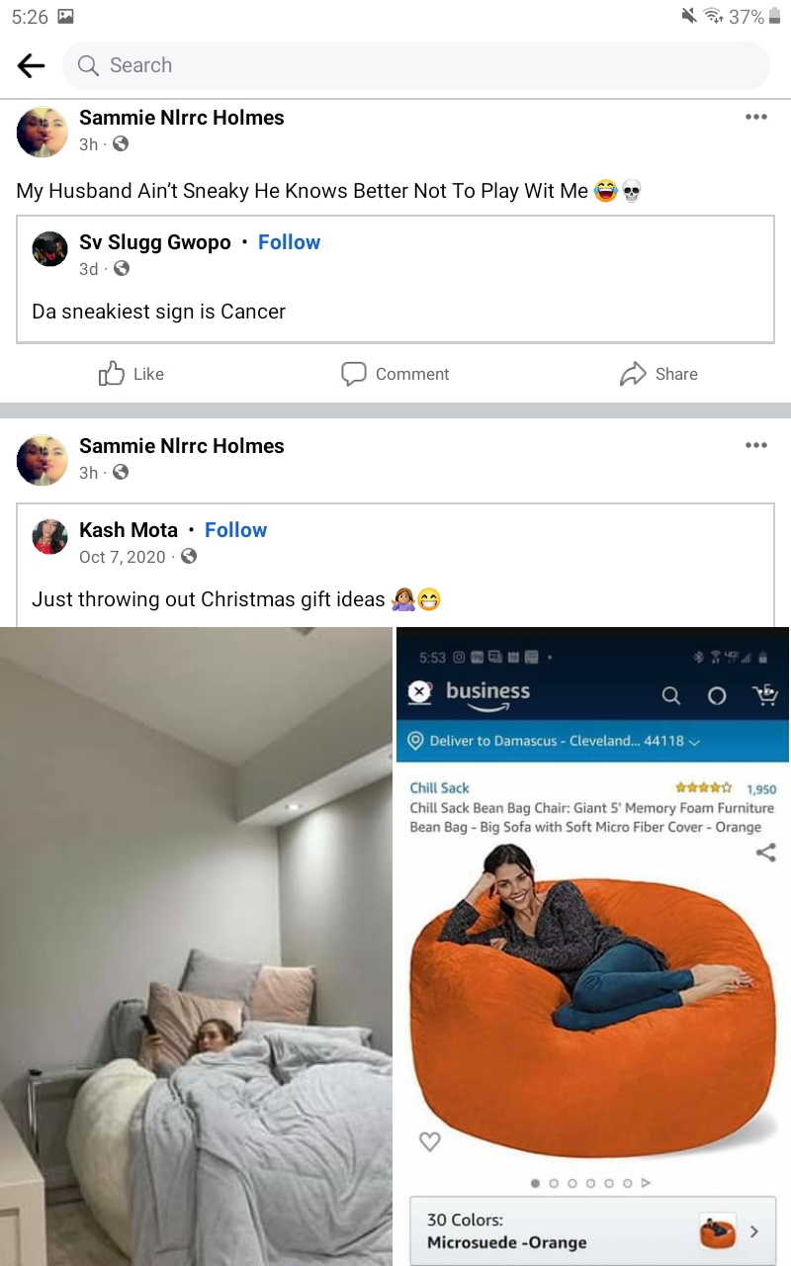Expand the Deliver to Damascus location dropdown

click(x=554, y=741)
